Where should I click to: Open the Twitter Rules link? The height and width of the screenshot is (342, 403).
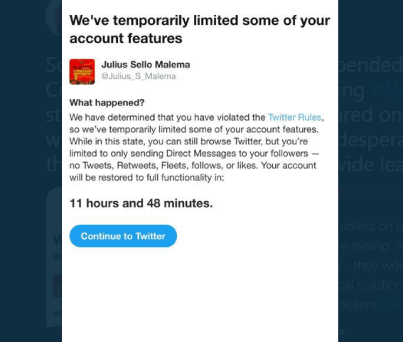[295, 117]
